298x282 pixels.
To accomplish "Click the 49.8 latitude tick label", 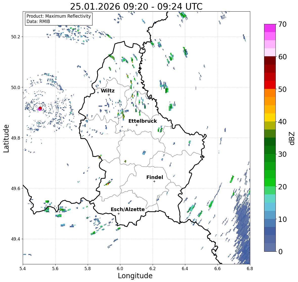I will click(16, 138).
